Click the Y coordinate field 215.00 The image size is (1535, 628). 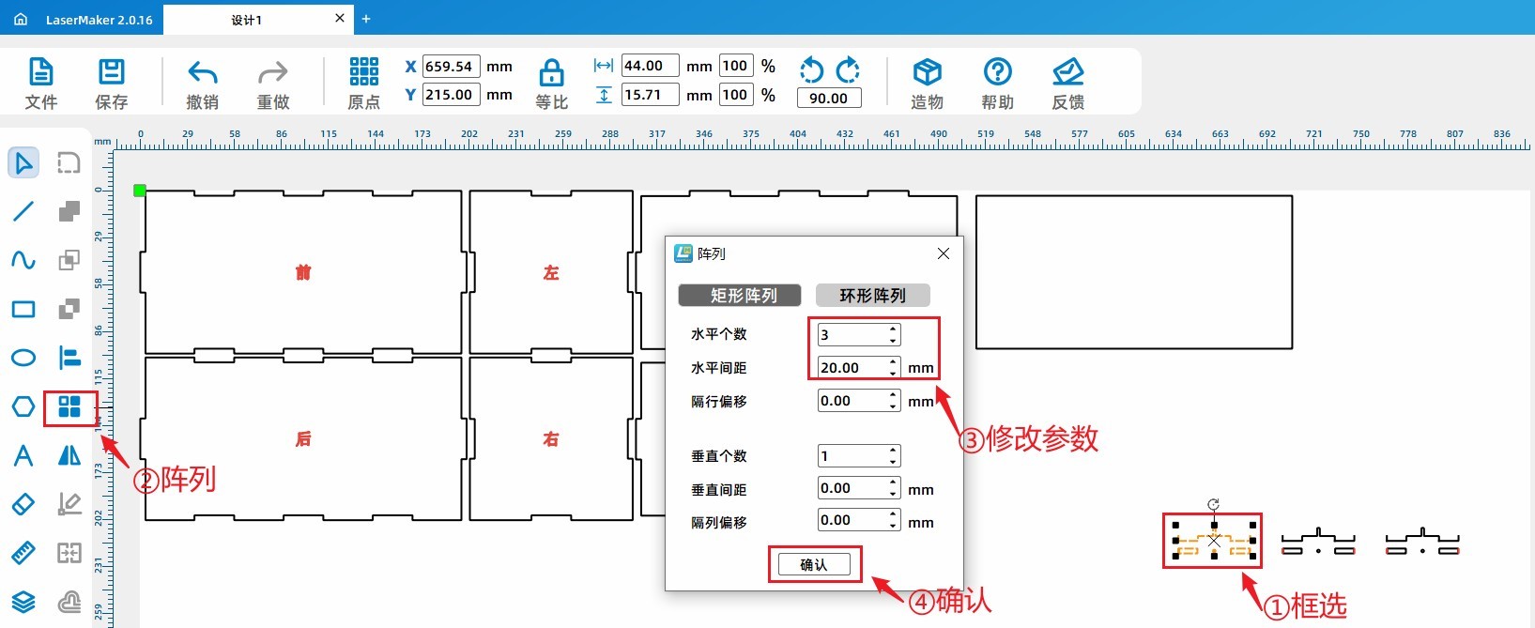(x=451, y=95)
